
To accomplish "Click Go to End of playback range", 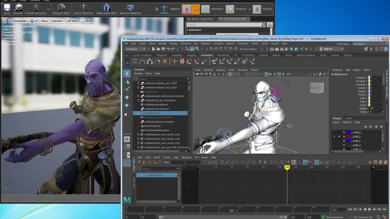I will pos(384,209).
